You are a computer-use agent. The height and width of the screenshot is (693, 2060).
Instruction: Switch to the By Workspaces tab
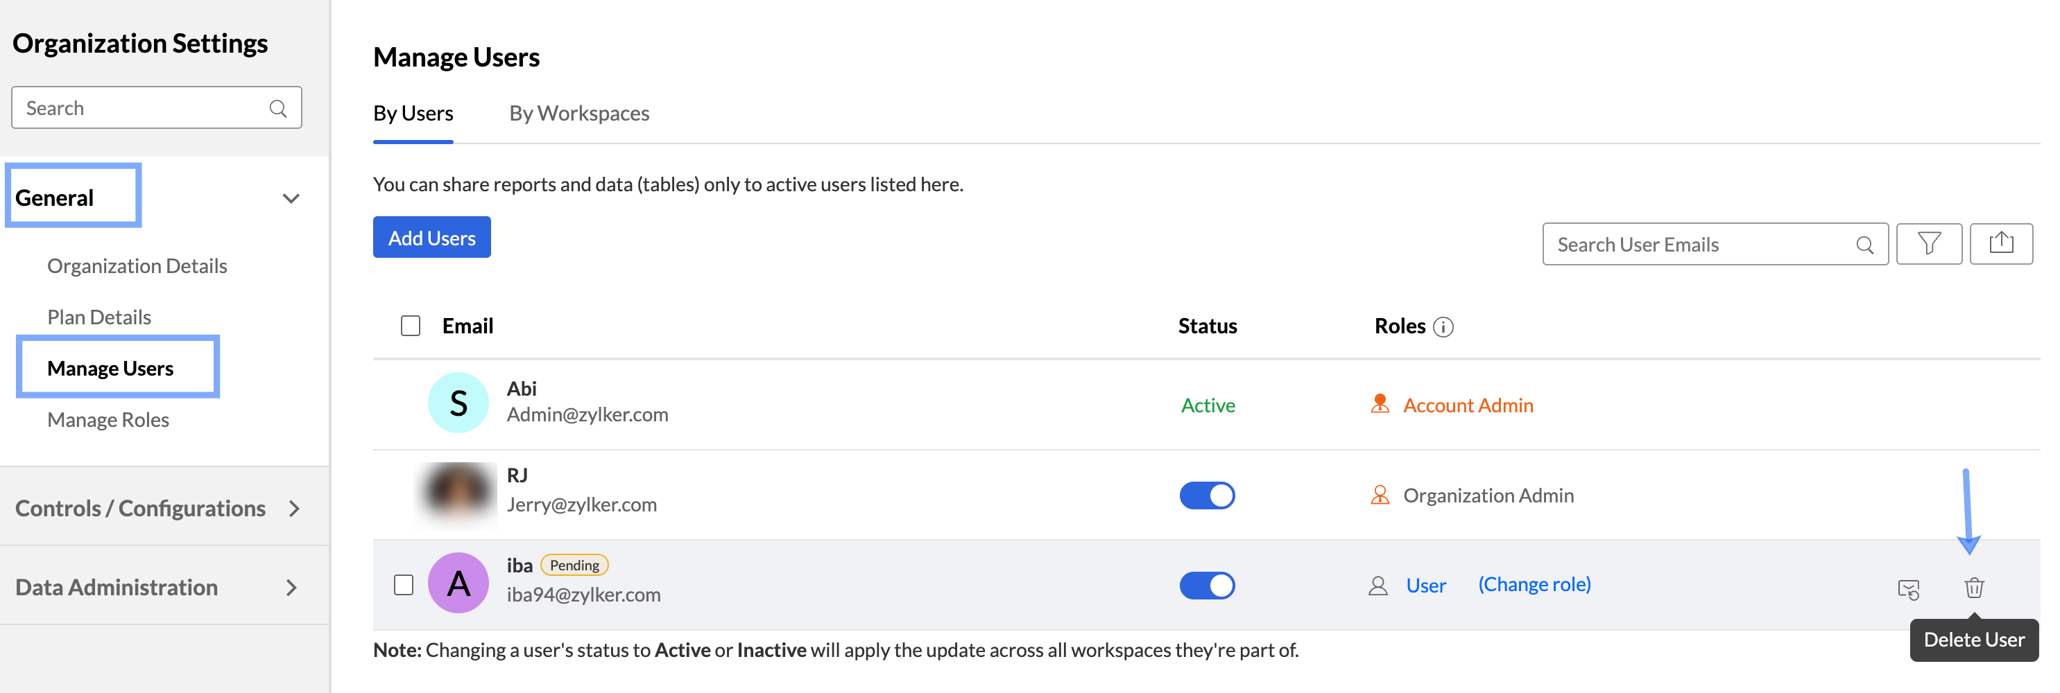[x=579, y=114]
